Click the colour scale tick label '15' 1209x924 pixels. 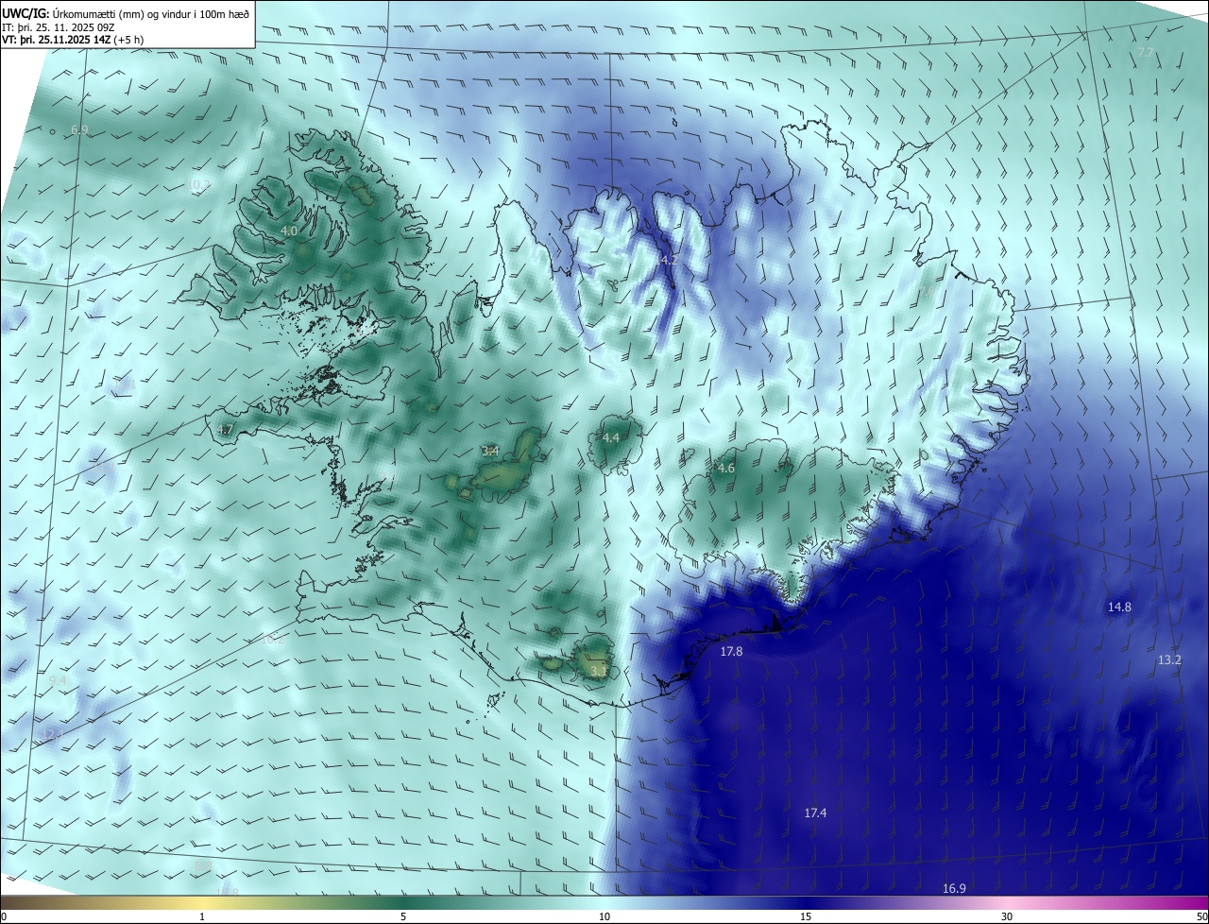tap(806, 916)
